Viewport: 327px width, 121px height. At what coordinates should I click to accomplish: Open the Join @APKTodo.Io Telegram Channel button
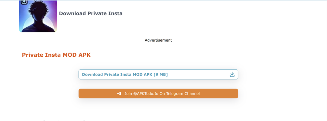(x=158, y=94)
